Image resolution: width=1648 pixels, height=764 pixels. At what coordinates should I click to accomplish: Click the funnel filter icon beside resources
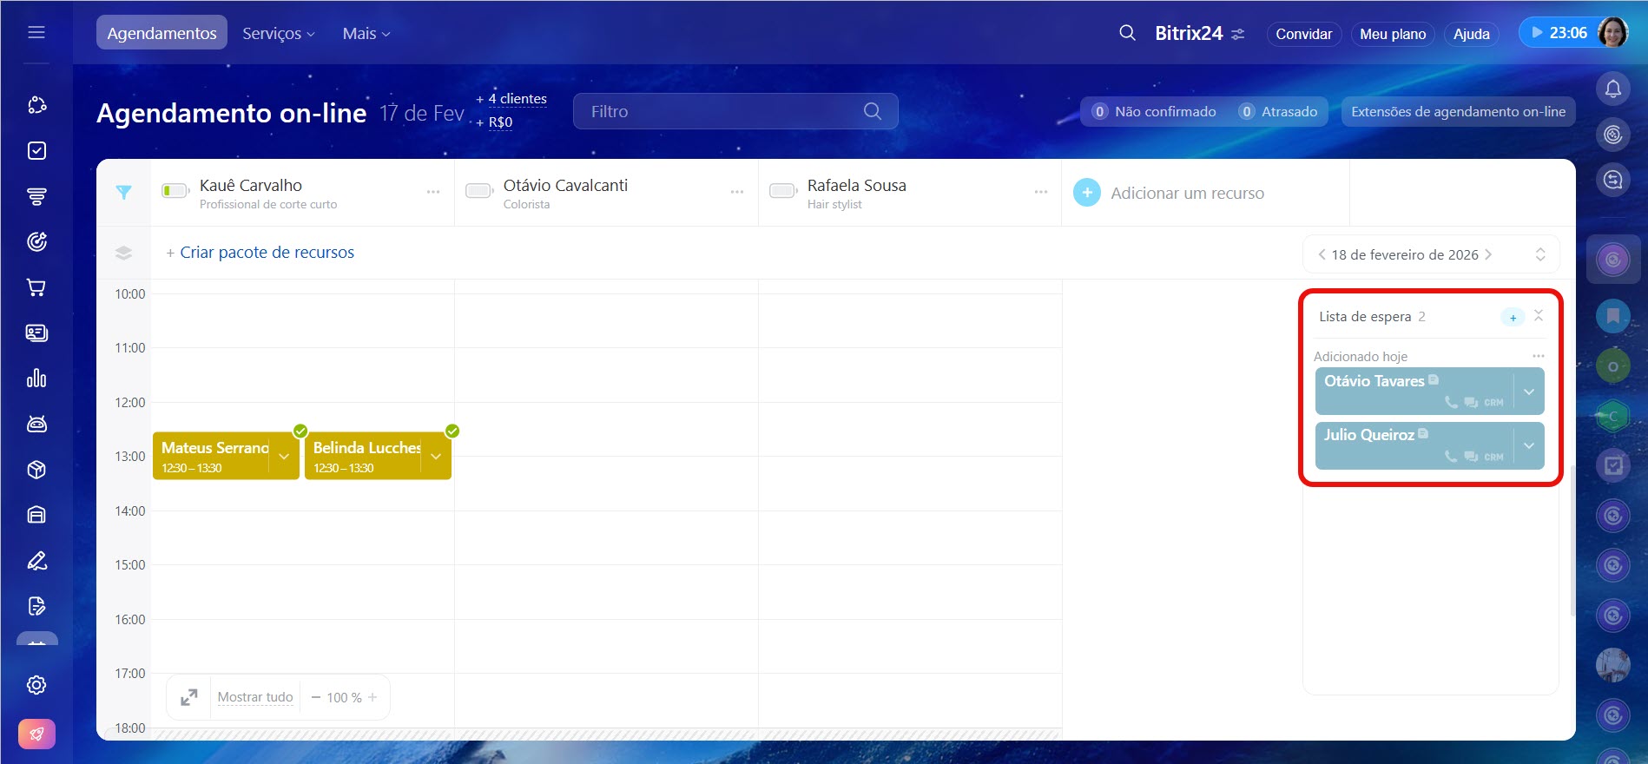click(x=124, y=193)
